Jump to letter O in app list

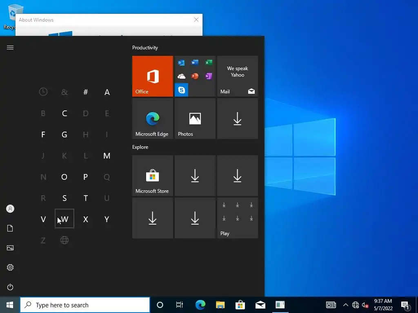pos(64,177)
